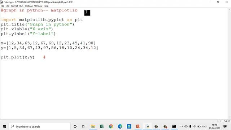Minimize the IDLE editor window
This screenshot has height=130, width=231.
tap(210, 2)
